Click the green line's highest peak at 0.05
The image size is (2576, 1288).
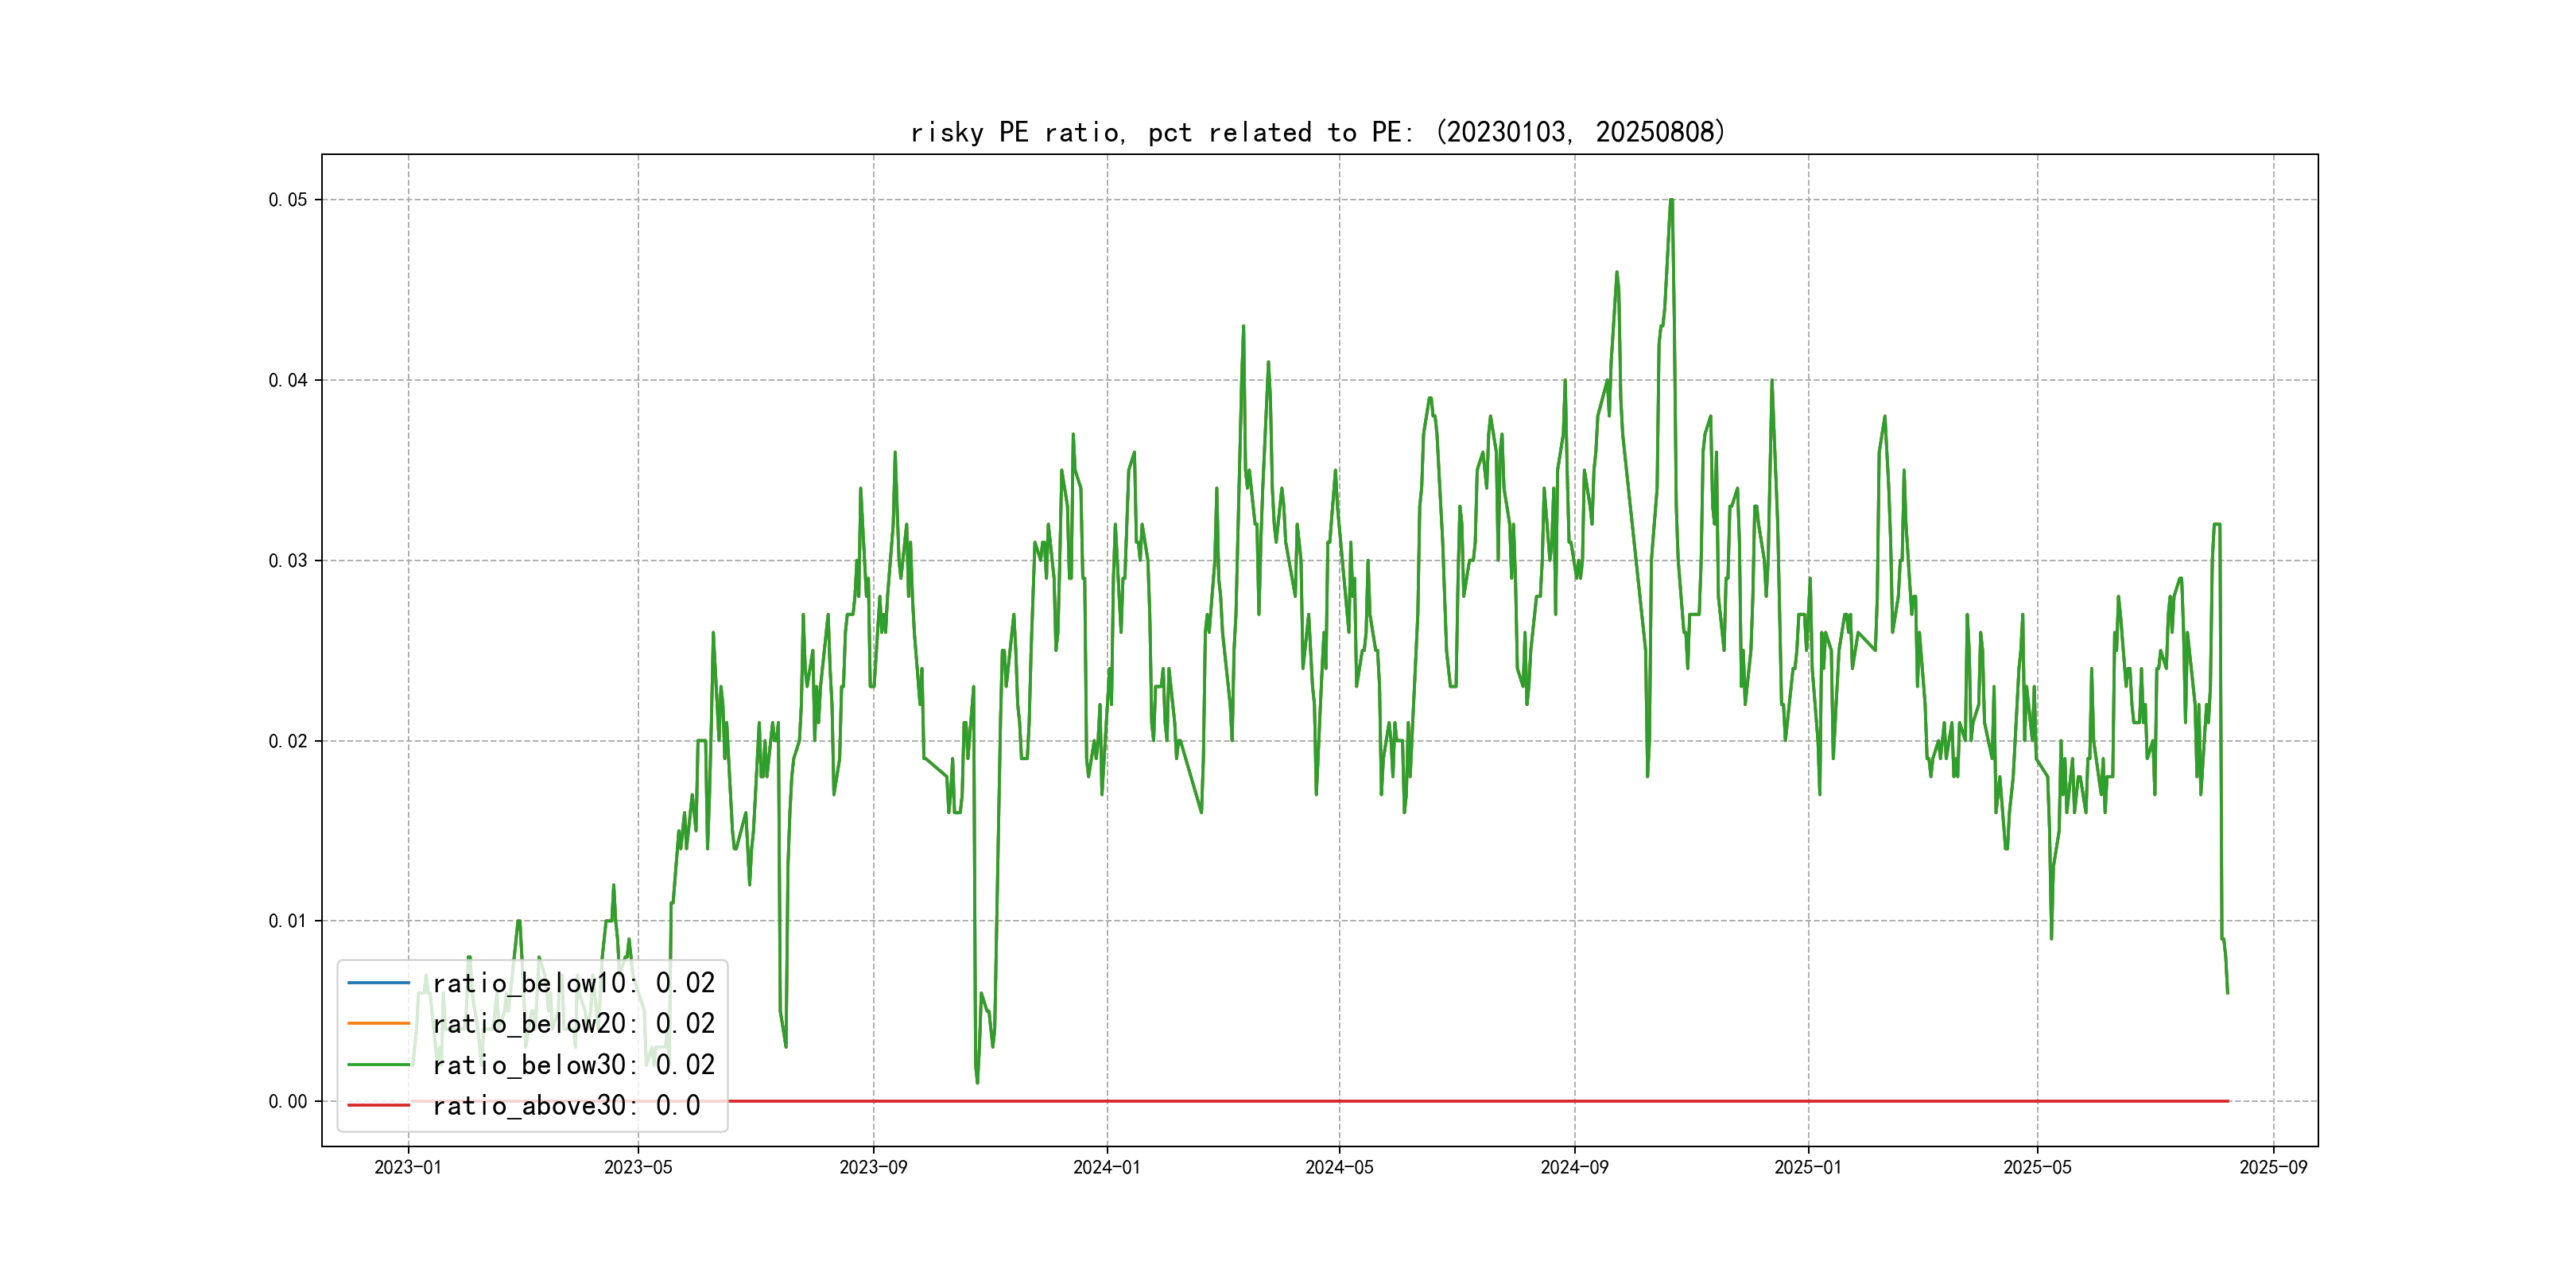coord(1671,200)
